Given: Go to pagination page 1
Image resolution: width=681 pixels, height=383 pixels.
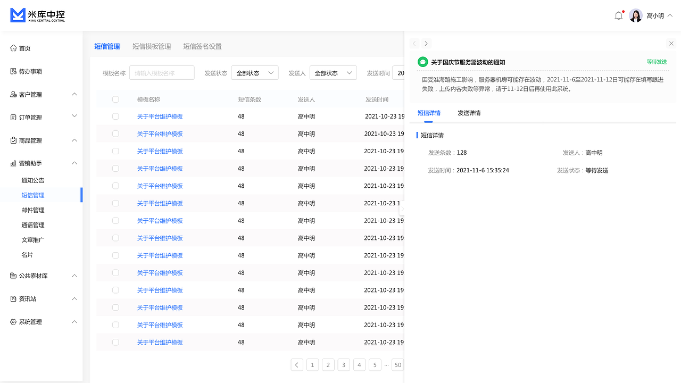Looking at the screenshot, I should point(313,365).
